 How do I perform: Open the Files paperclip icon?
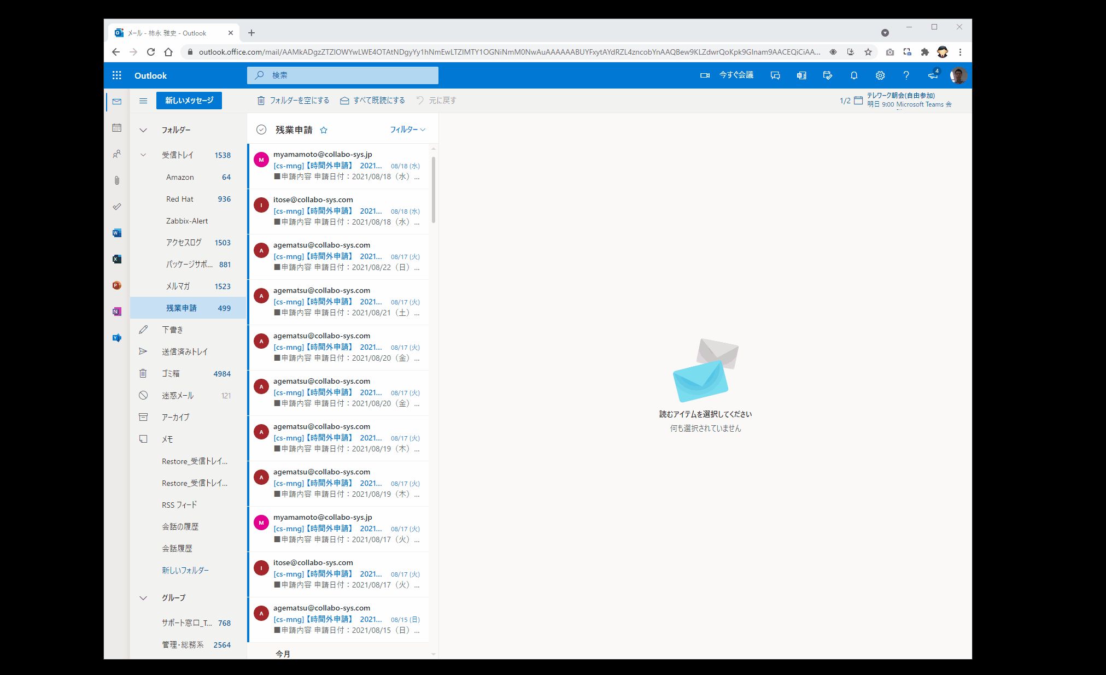pyautogui.click(x=116, y=180)
